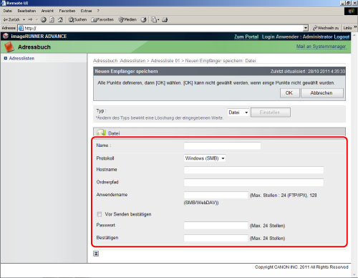The height and width of the screenshot is (278, 358).
Task: Open Medien in browser toolbar
Action: point(127,19)
